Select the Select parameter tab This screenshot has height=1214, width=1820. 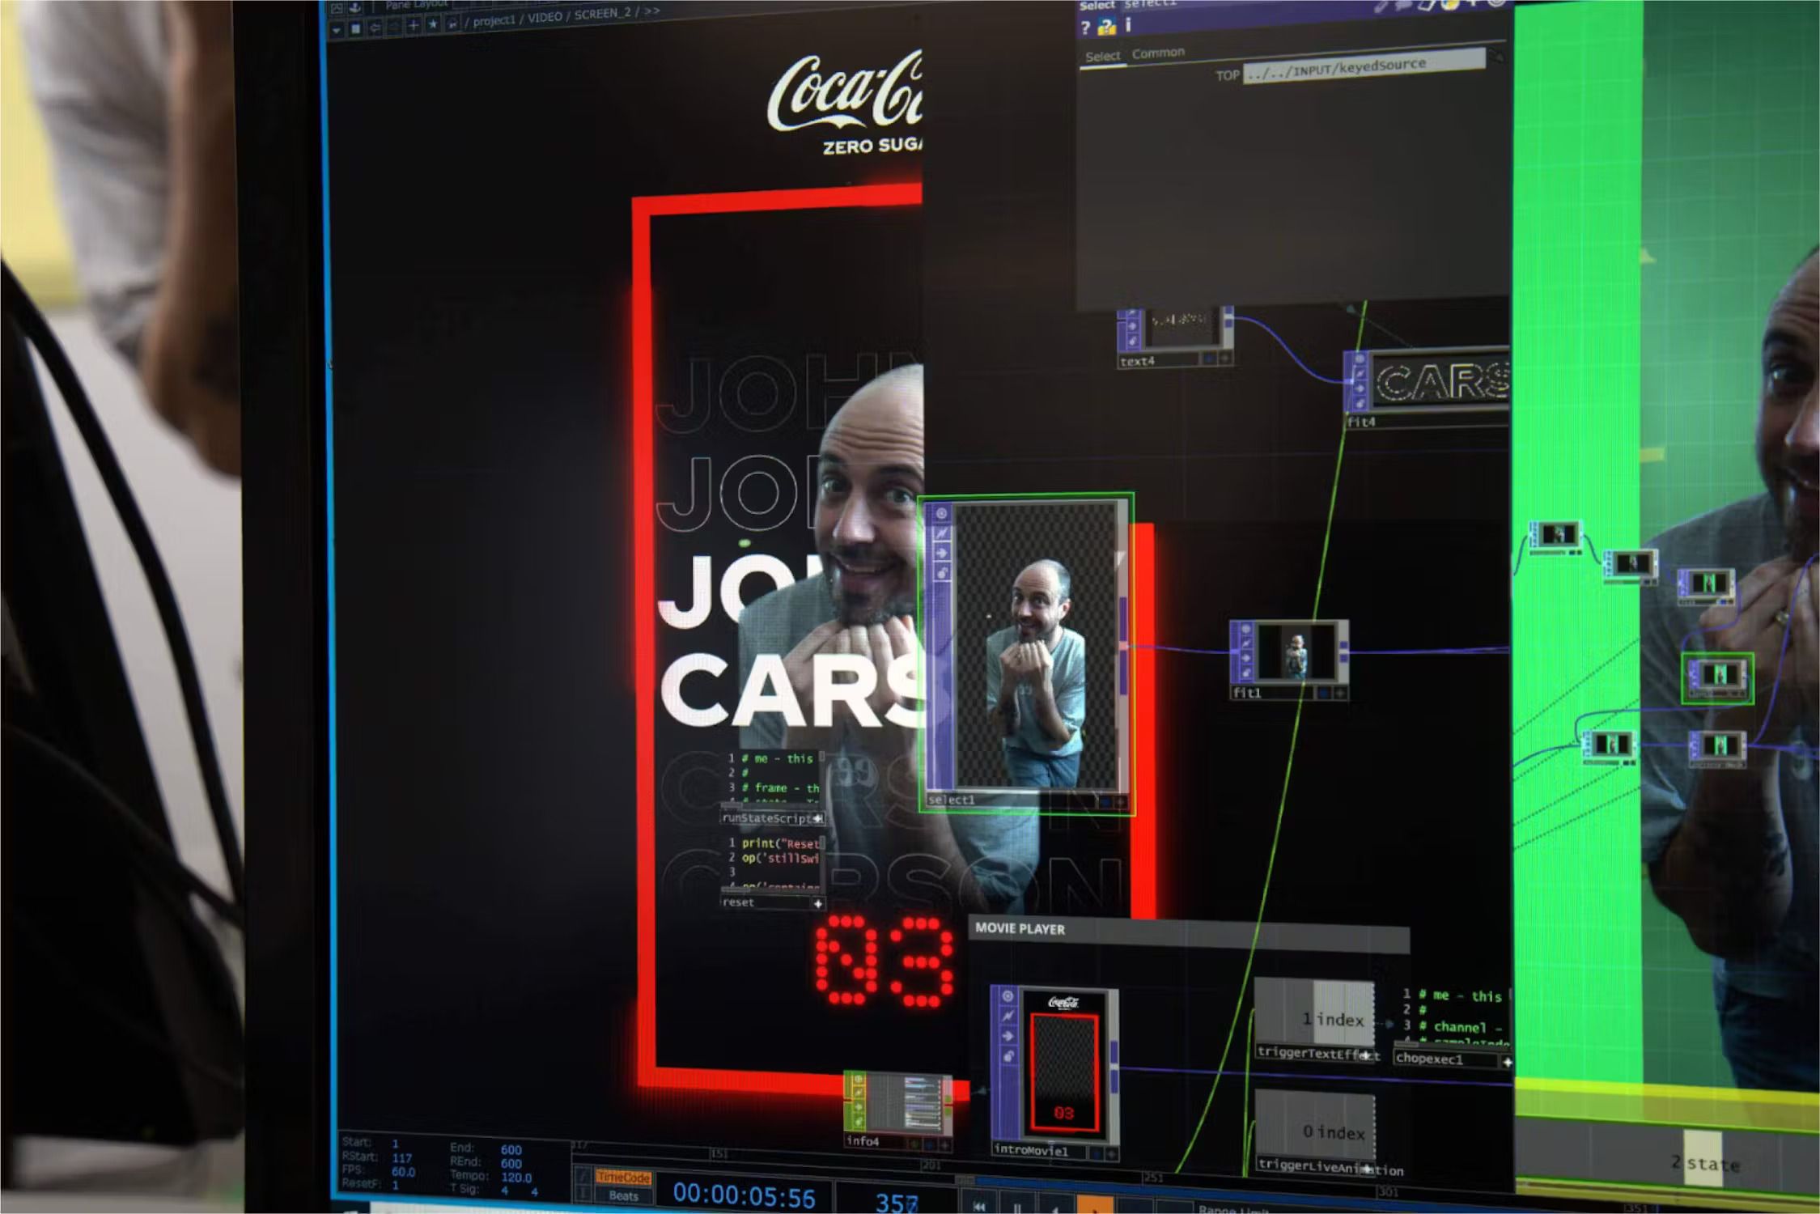click(x=1102, y=56)
